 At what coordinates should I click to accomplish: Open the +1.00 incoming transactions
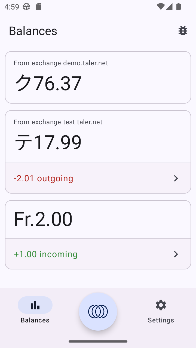click(x=46, y=254)
